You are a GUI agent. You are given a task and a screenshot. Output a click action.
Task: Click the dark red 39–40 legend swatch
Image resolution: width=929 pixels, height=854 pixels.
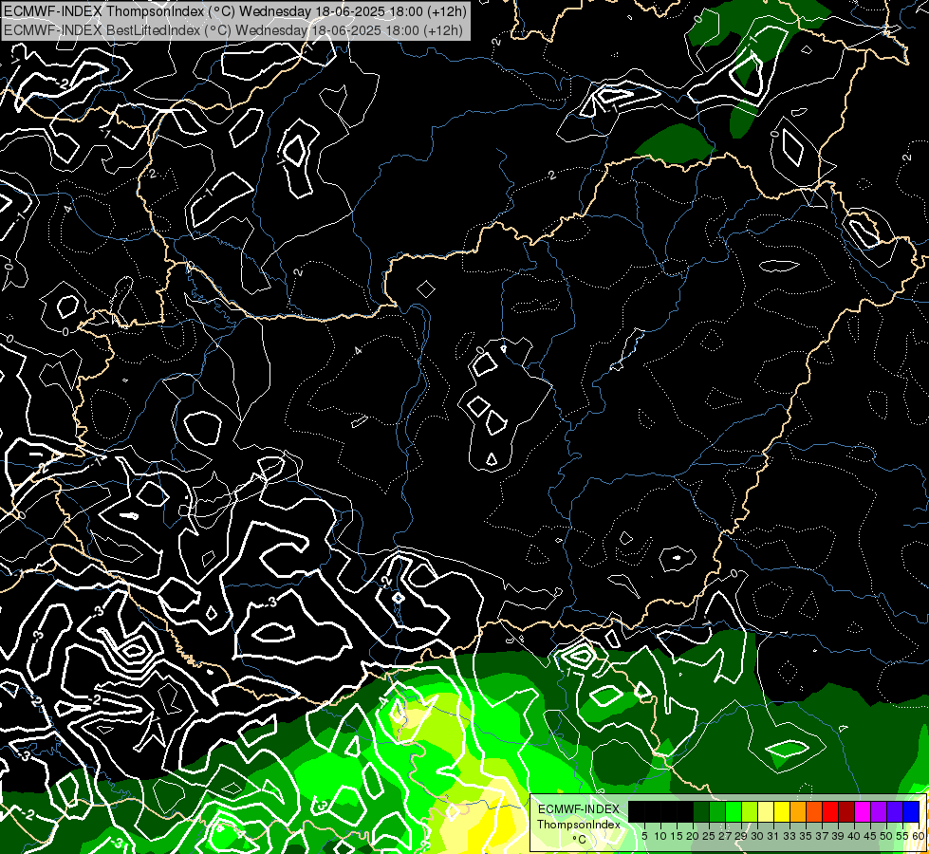(846, 811)
